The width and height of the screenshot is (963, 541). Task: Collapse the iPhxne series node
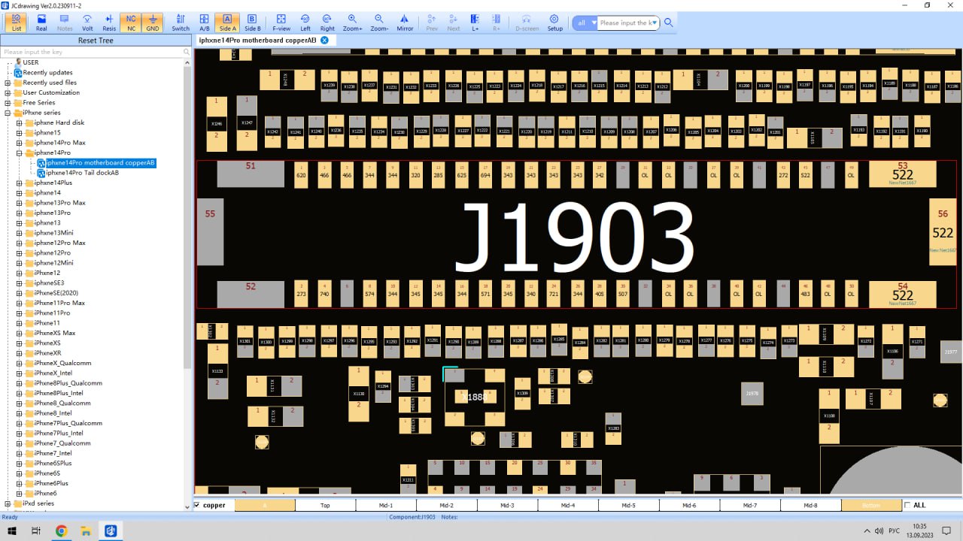click(8, 113)
